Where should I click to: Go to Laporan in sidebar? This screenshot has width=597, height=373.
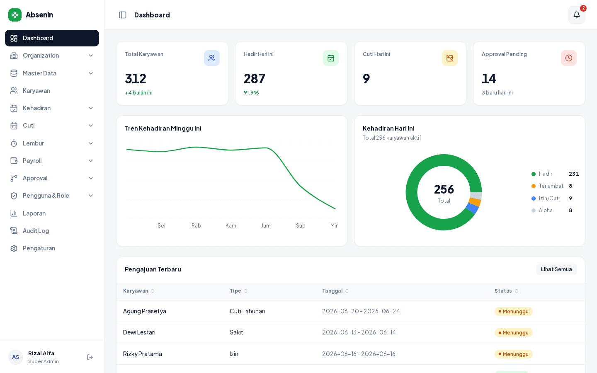pyautogui.click(x=52, y=213)
